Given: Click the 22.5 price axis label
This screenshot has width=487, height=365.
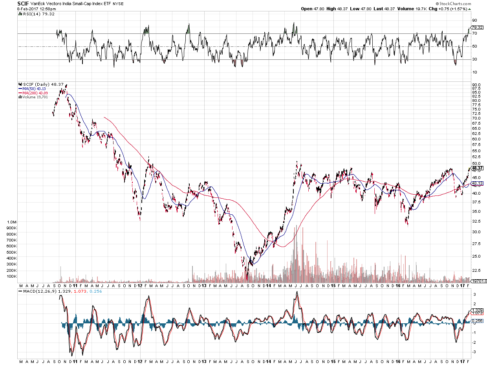Looking at the screenshot, I should (476, 270).
